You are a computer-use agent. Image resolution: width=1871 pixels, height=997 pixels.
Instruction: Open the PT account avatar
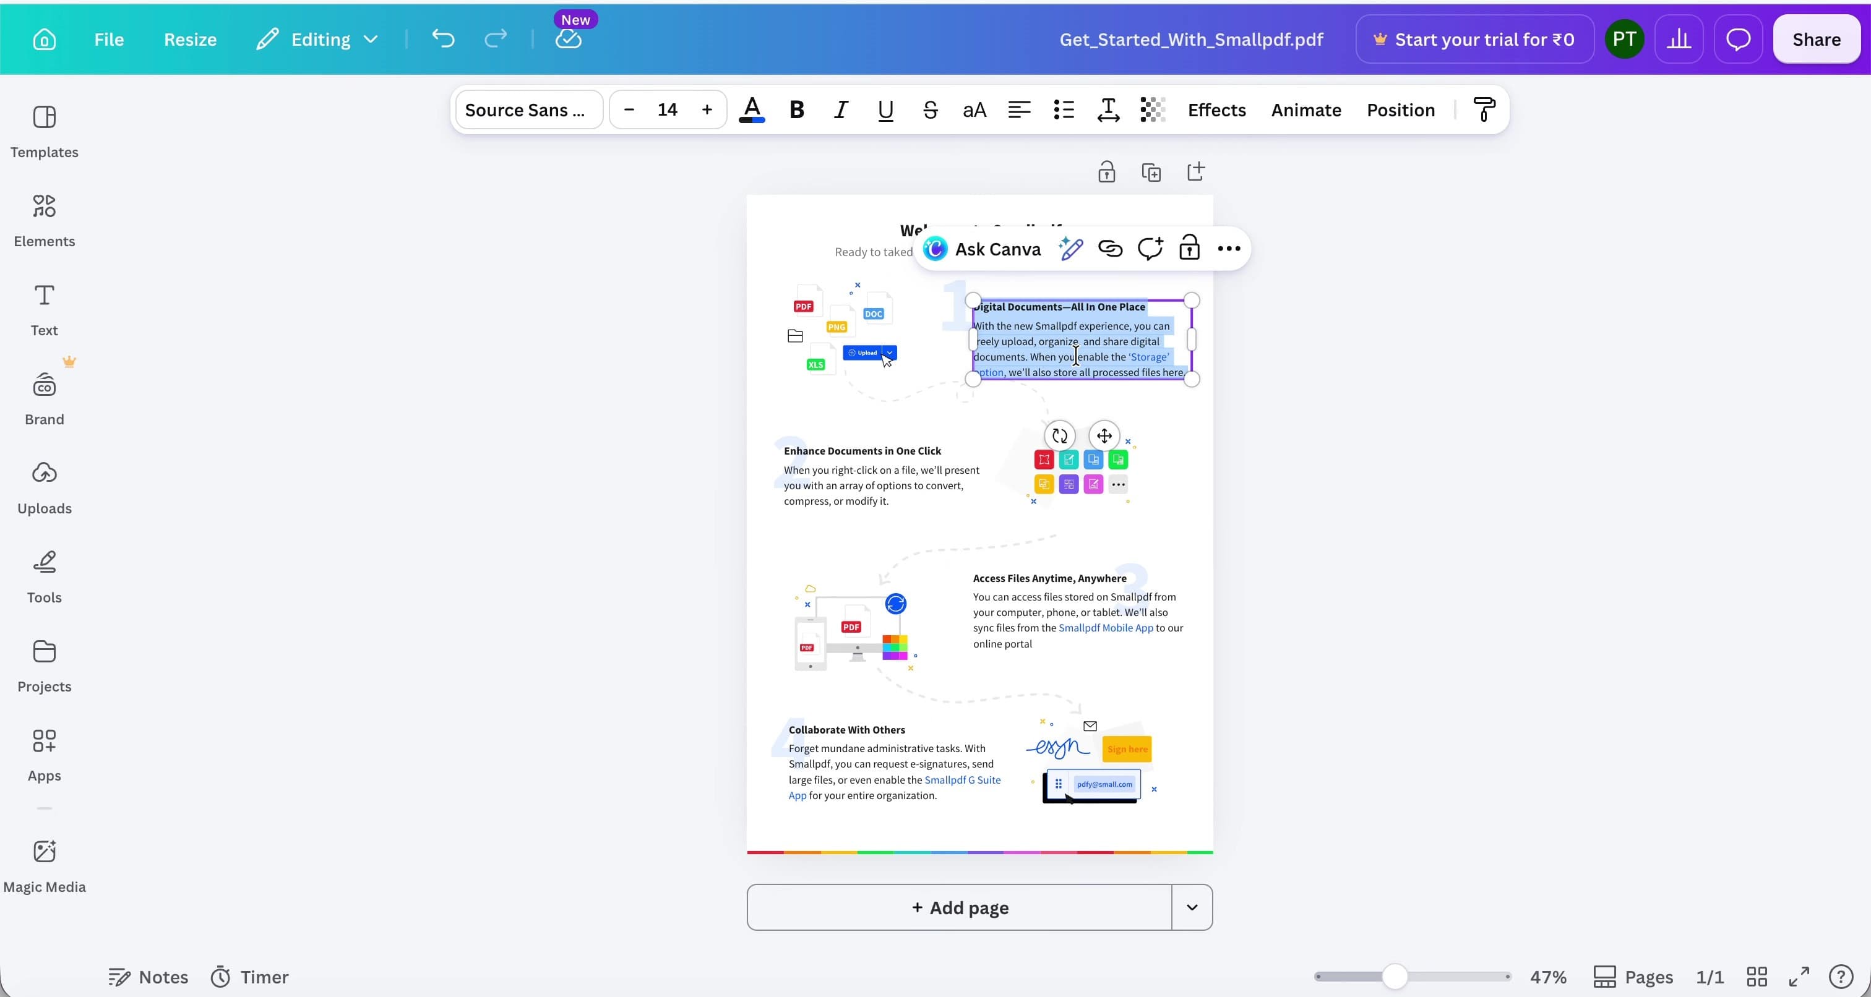tap(1624, 39)
